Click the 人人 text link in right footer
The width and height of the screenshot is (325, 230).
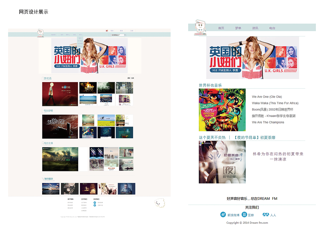point(273,215)
